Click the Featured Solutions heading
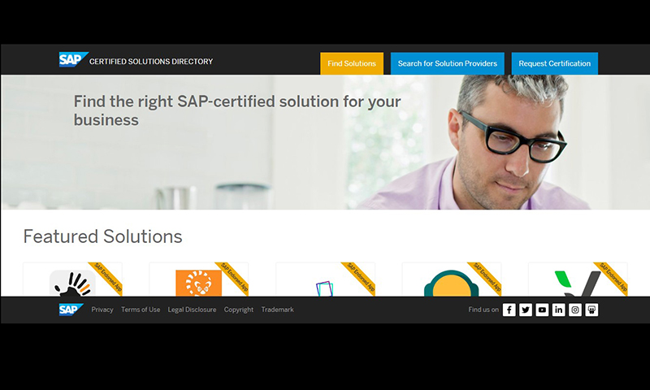This screenshot has height=390, width=650. point(103,236)
